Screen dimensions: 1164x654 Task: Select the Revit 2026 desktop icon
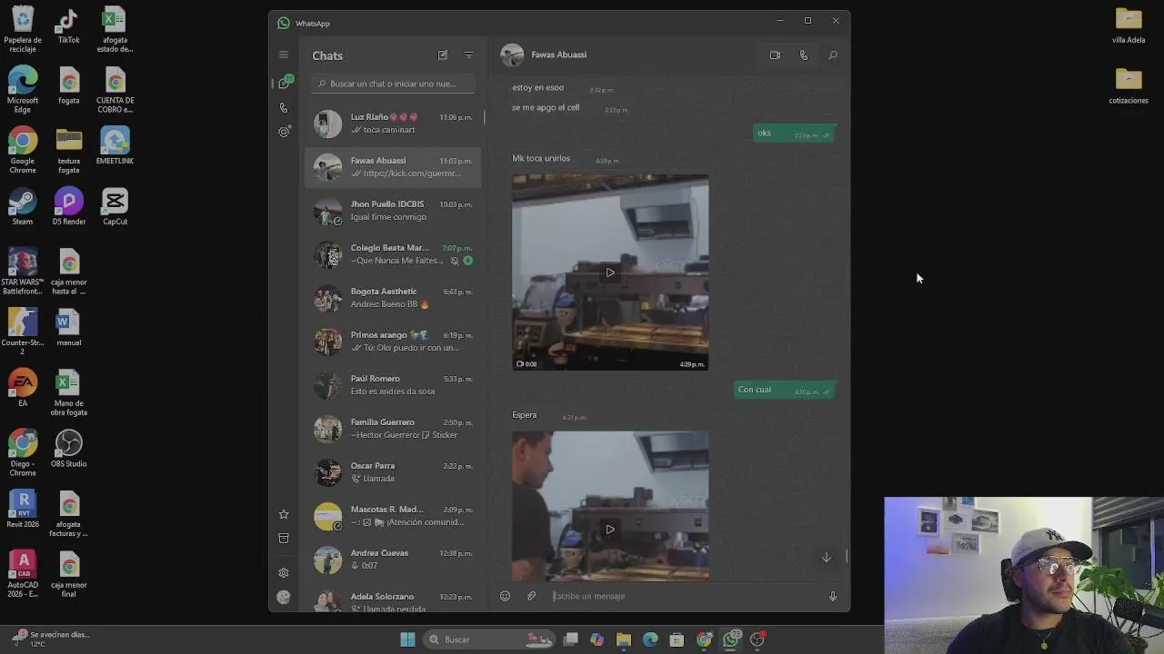23,510
